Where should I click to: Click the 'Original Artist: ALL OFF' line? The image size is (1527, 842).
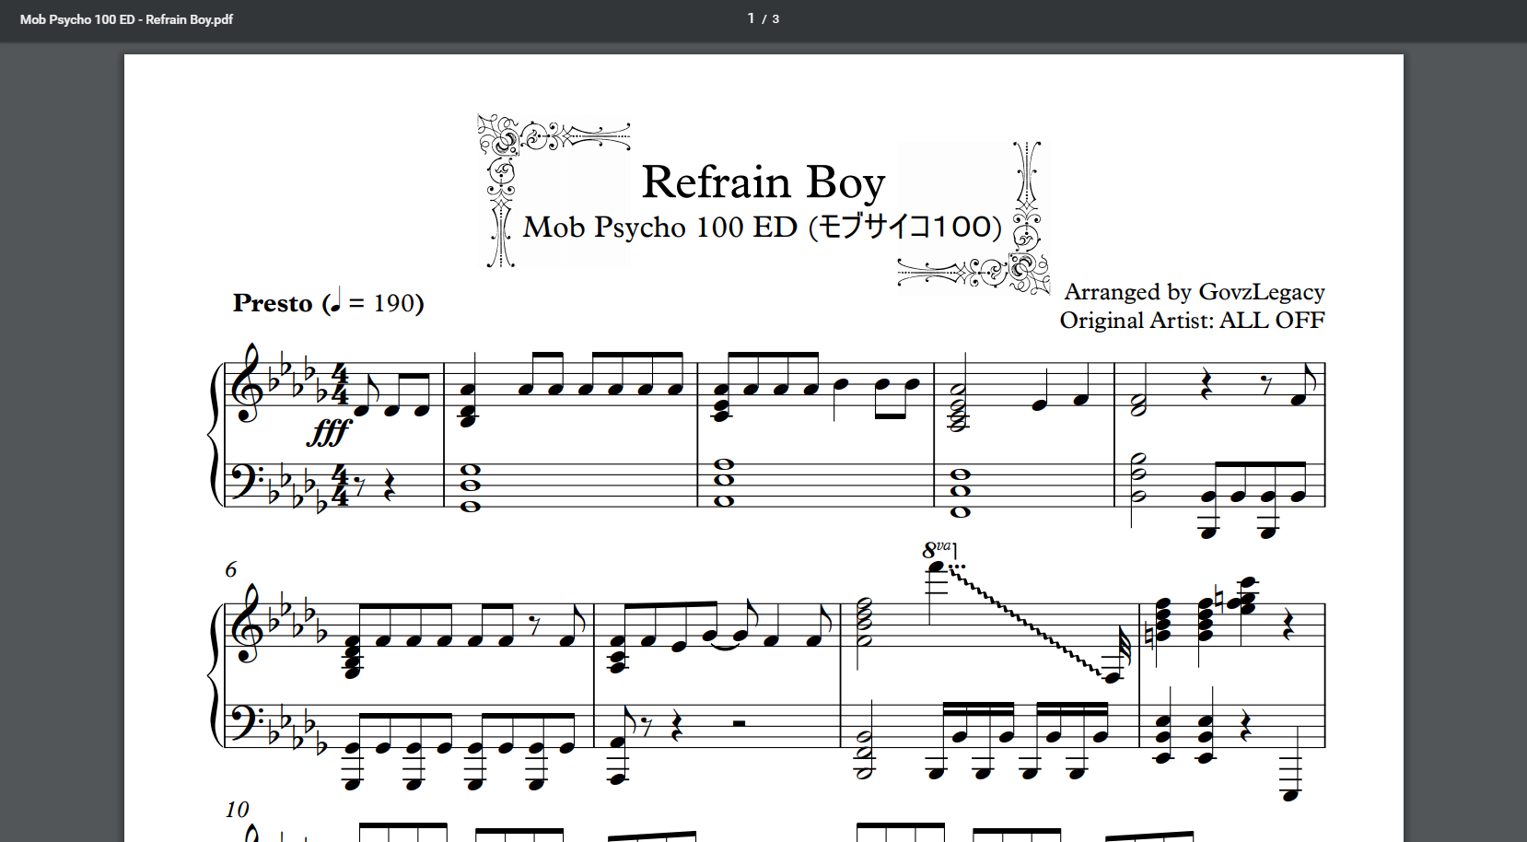[x=1192, y=321]
